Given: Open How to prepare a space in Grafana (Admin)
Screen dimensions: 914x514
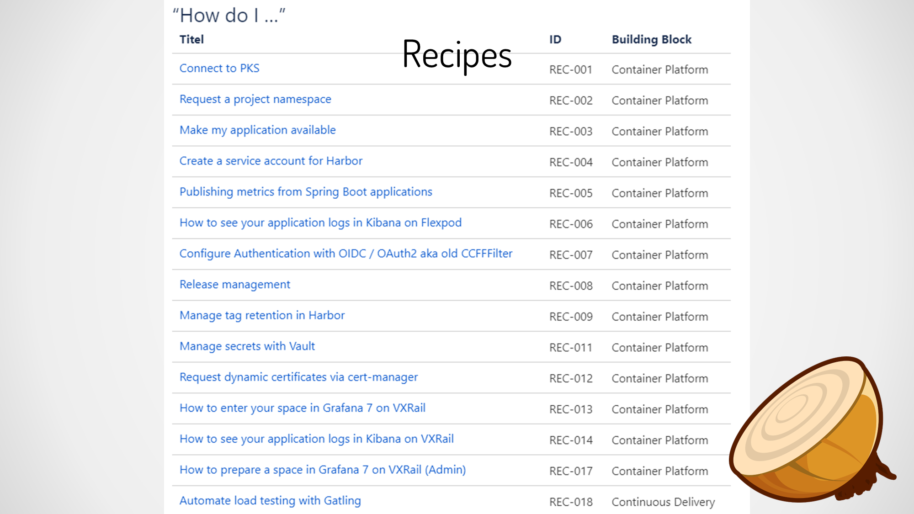Looking at the screenshot, I should [x=322, y=470].
